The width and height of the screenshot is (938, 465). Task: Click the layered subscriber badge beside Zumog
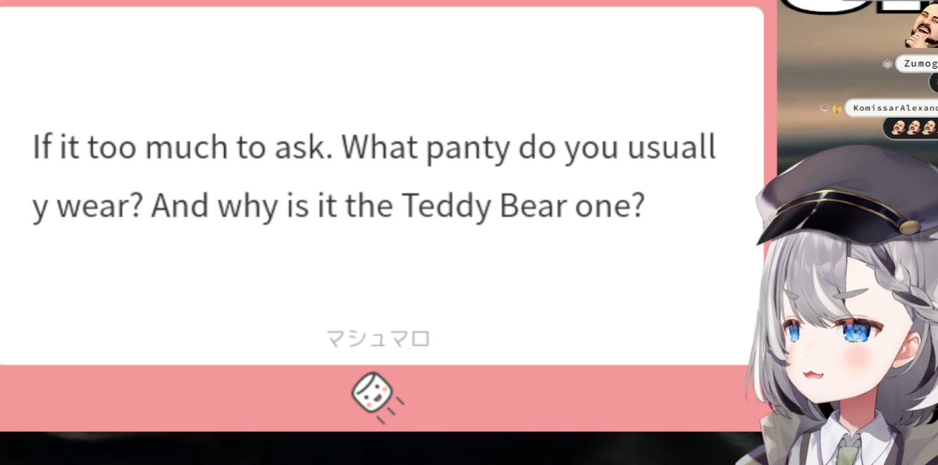pyautogui.click(x=888, y=64)
